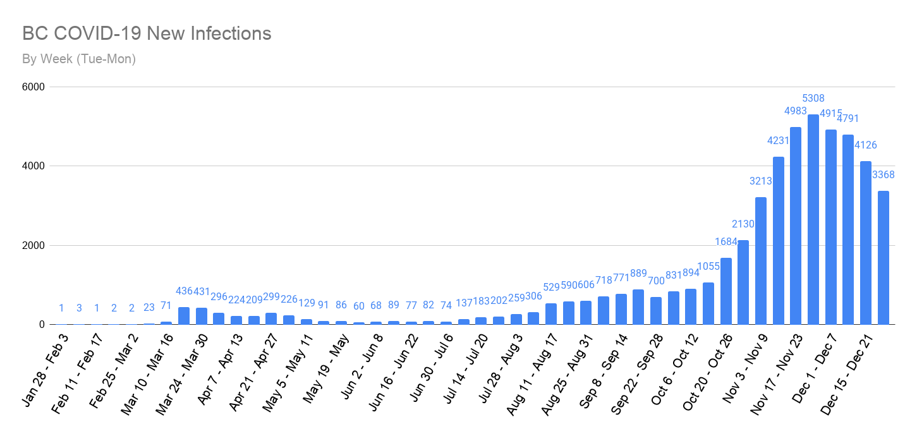Viewport: 917px width, 436px height.
Task: Select the last bar labeled 3368
Action: pos(884,259)
